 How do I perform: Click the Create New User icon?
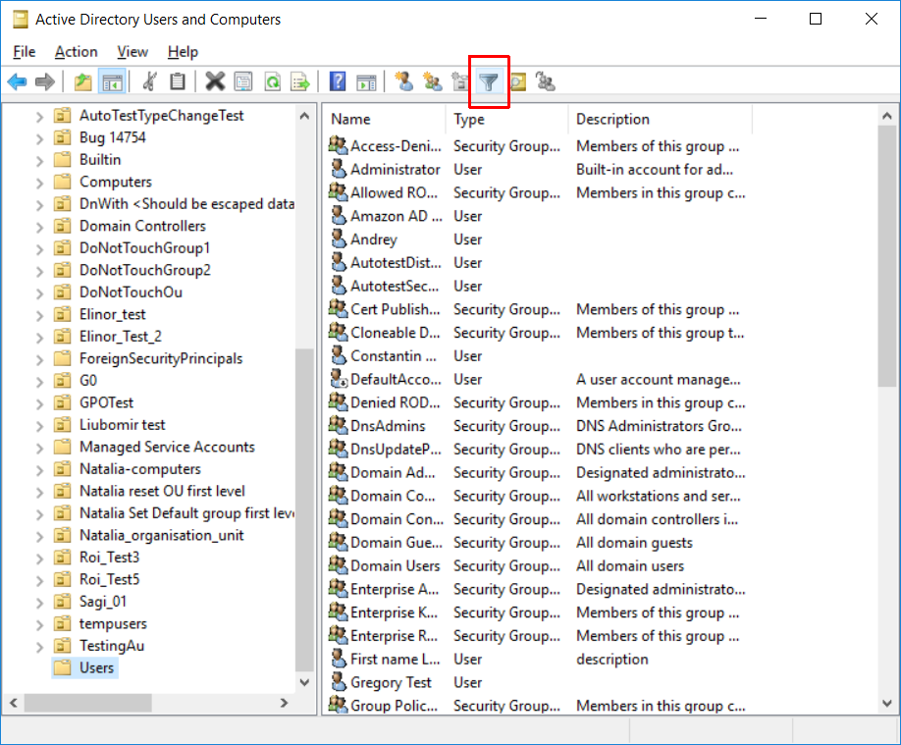[x=404, y=81]
